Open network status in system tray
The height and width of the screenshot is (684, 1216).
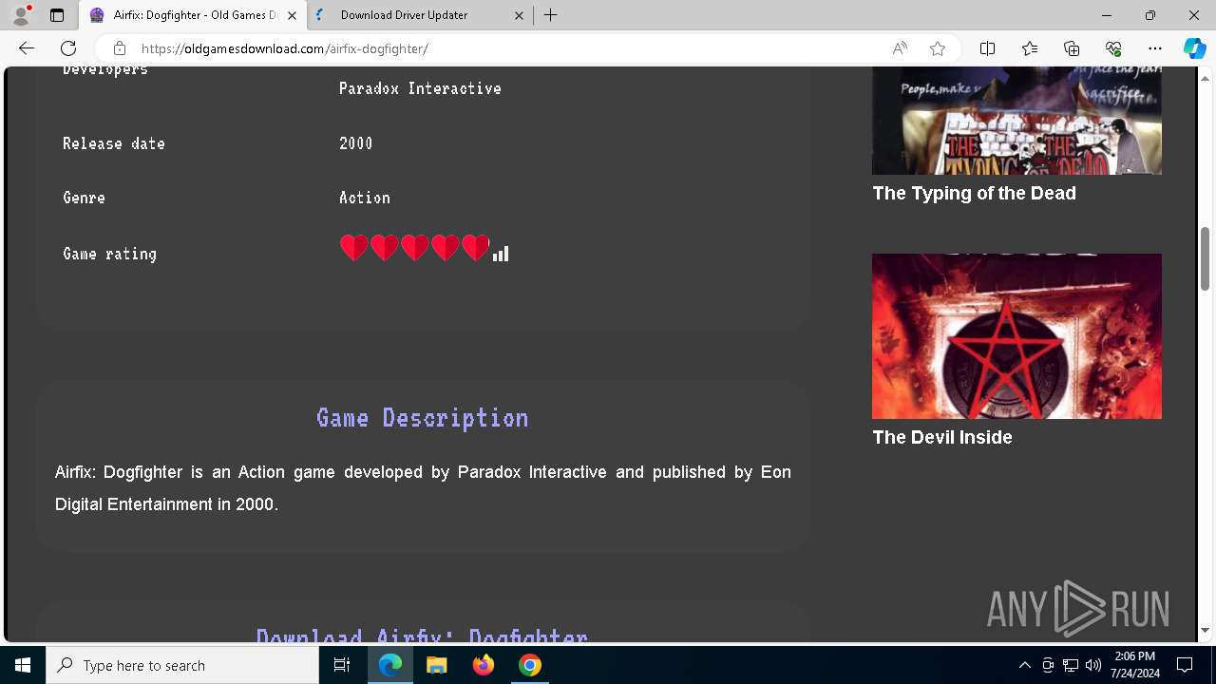click(1071, 665)
